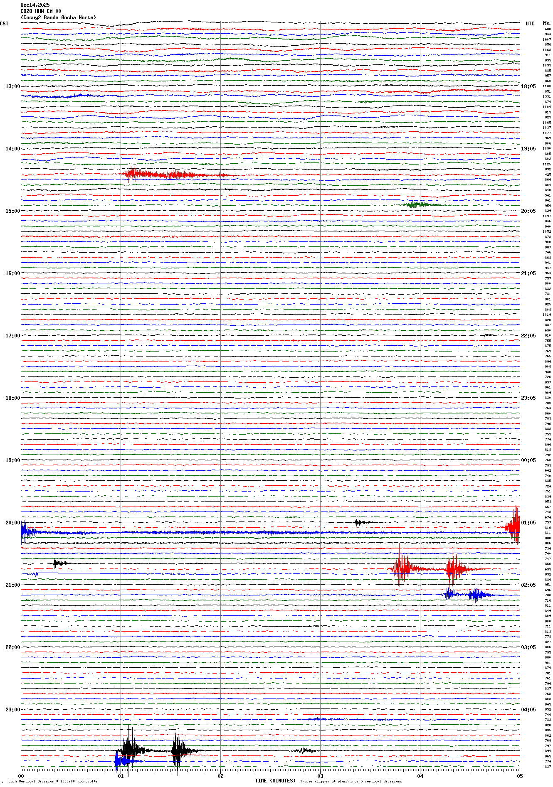Click the small green event before 15:00
This screenshot has height=787, width=553.
[x=420, y=204]
